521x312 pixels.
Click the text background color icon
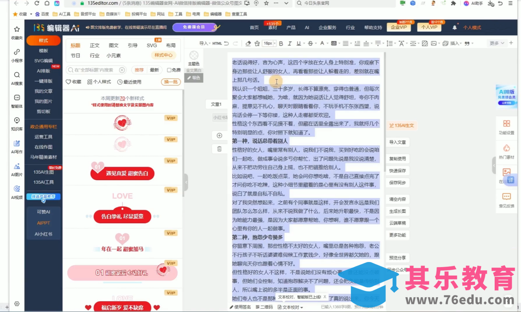coord(333,43)
